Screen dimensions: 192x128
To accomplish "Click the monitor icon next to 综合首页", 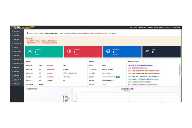I will [12, 31].
